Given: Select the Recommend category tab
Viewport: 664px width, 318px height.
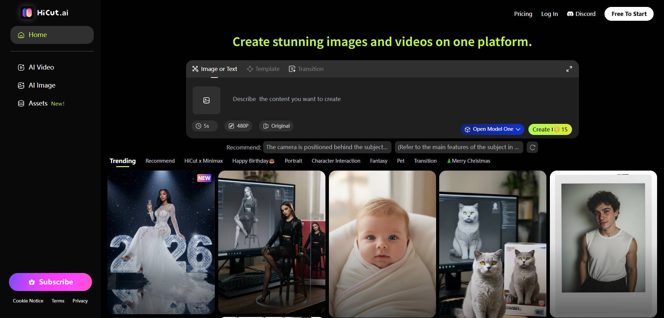Looking at the screenshot, I should pos(160,161).
